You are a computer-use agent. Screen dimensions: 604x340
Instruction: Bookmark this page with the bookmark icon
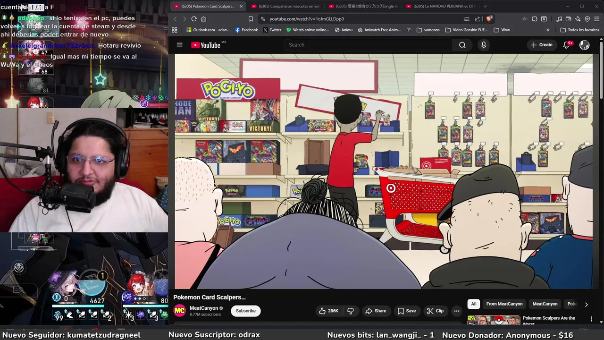point(251,19)
